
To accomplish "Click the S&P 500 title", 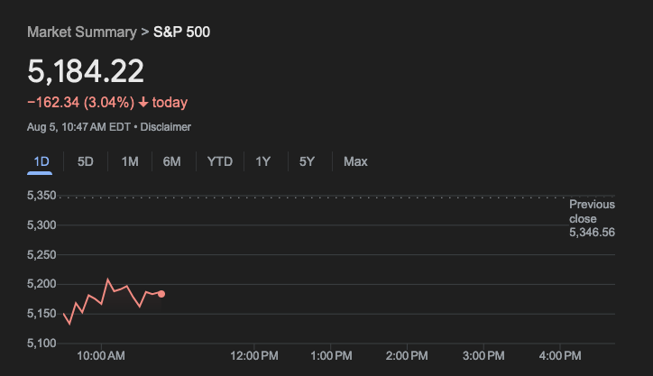I will point(182,32).
